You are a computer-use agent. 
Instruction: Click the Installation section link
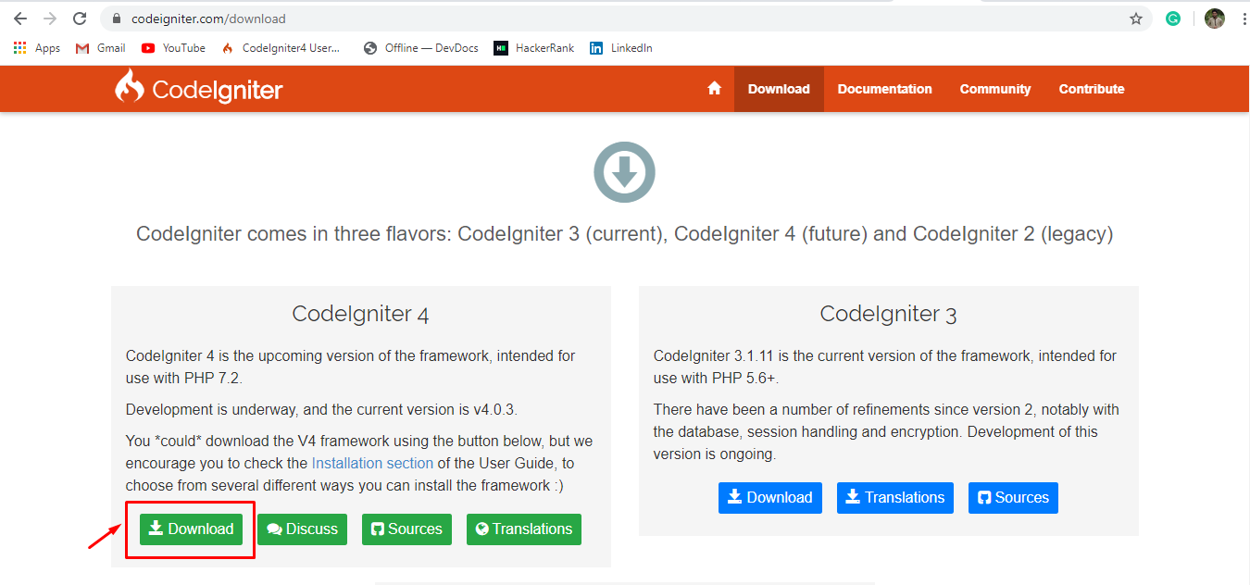click(x=372, y=462)
